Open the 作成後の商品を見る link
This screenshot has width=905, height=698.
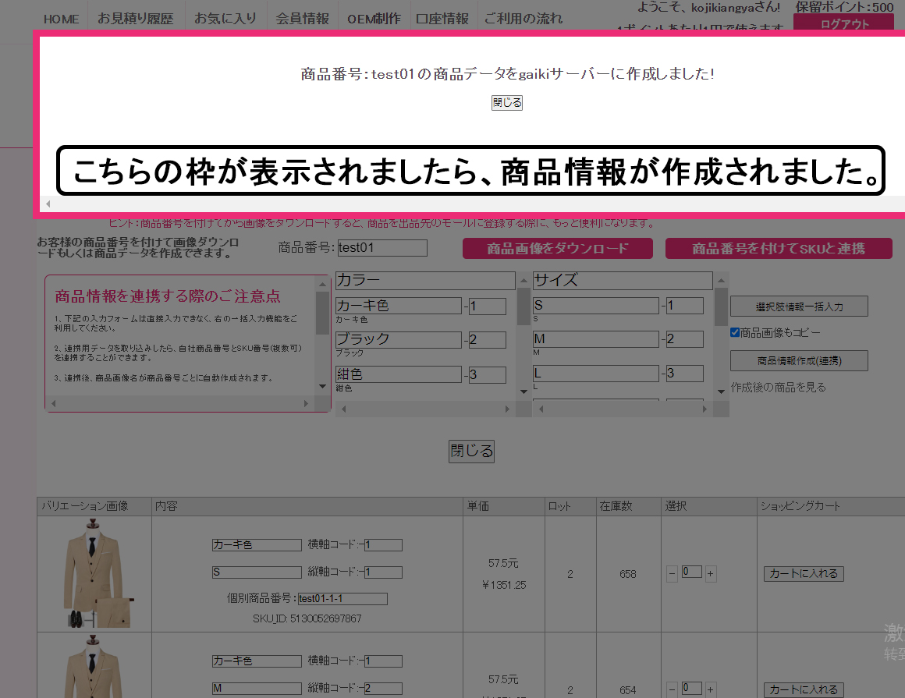778,387
